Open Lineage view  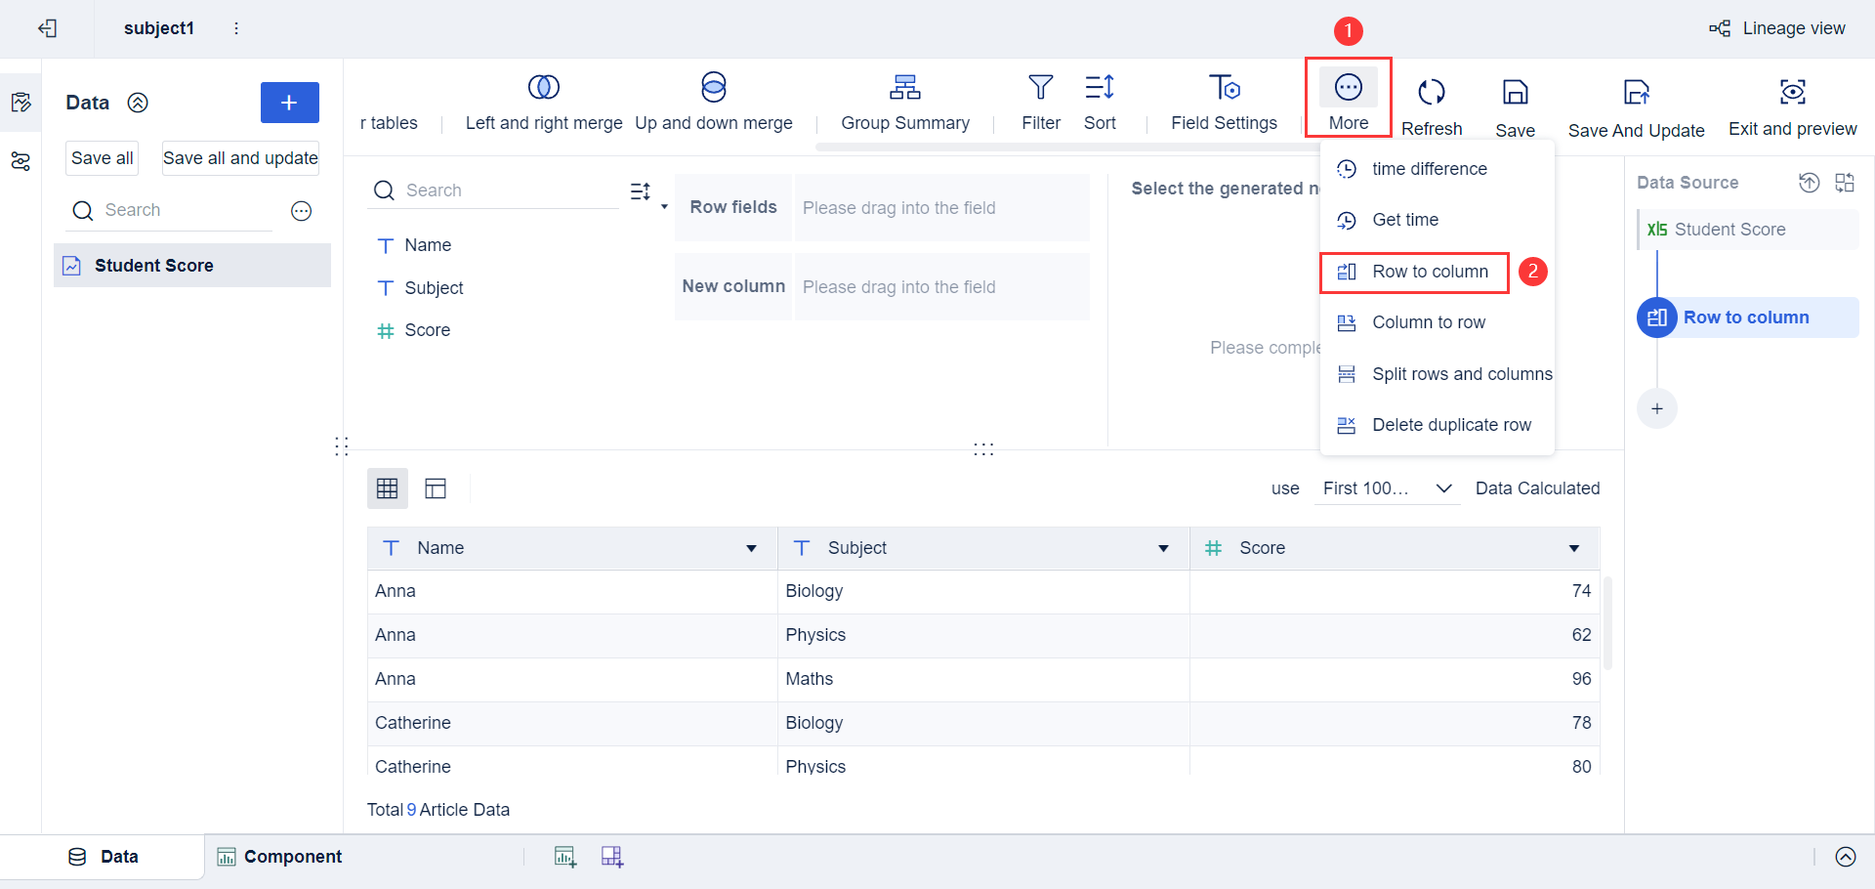click(x=1777, y=28)
